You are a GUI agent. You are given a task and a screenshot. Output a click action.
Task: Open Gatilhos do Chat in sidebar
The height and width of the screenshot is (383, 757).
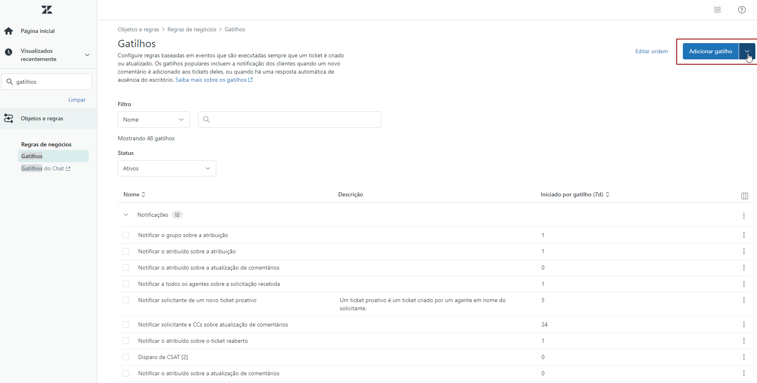click(x=45, y=168)
